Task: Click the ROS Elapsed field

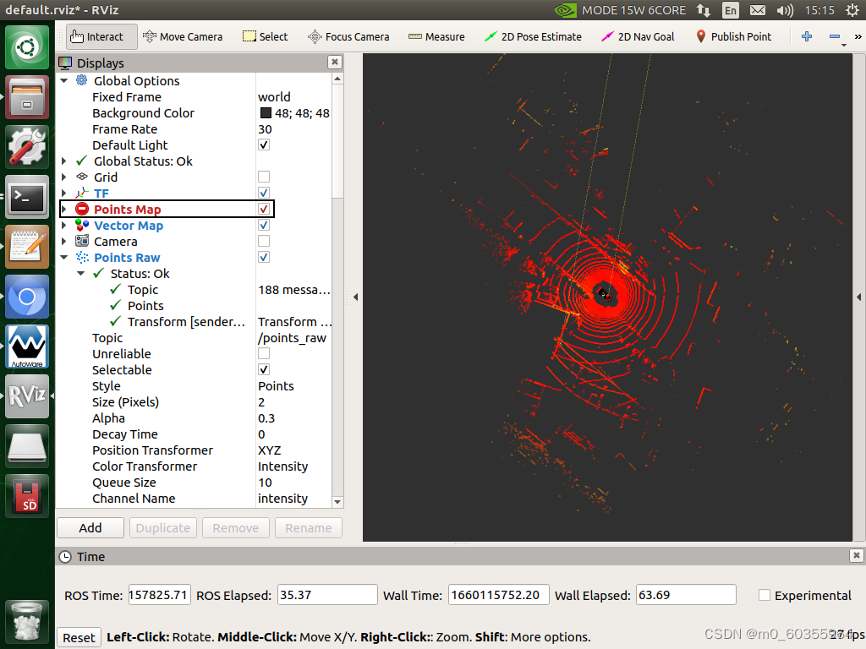Action: [327, 595]
